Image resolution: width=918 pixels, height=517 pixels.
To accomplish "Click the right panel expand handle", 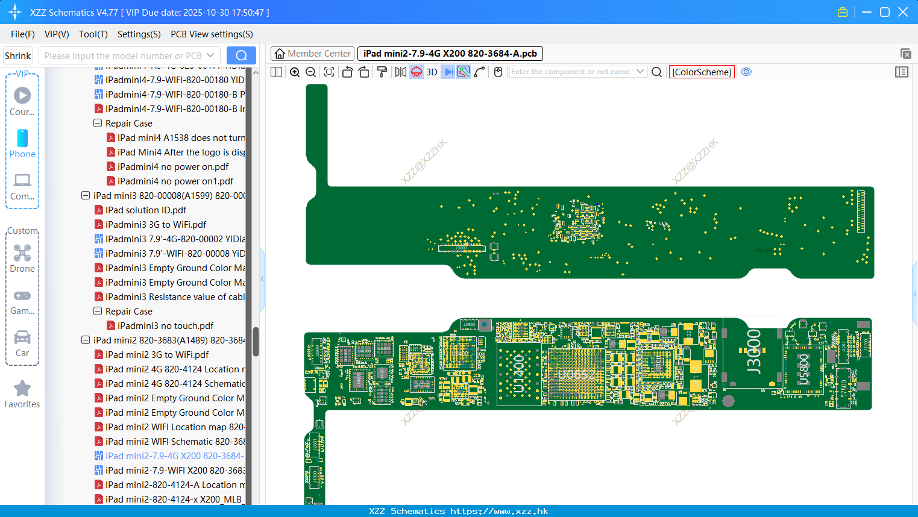I will (x=915, y=294).
